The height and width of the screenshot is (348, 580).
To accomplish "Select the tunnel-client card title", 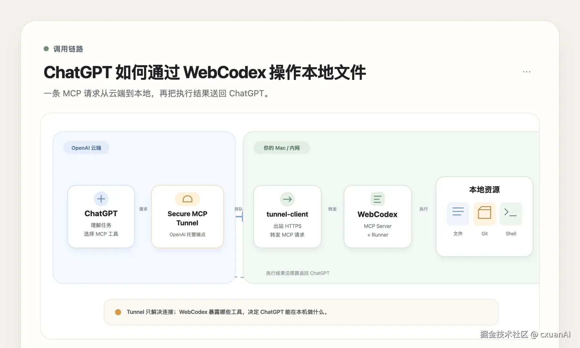I will click(x=287, y=214).
